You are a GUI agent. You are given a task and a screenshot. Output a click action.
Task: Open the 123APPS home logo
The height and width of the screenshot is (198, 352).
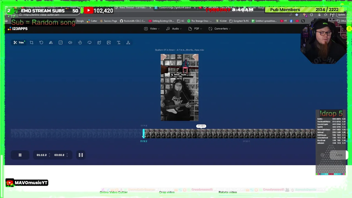(18, 29)
